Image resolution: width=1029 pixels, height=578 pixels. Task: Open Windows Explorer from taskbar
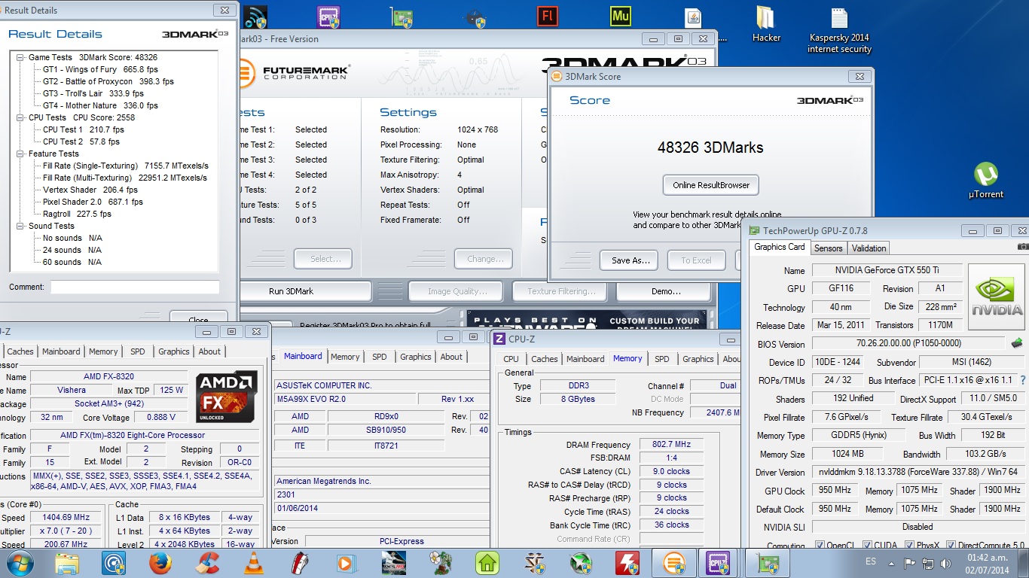point(67,562)
